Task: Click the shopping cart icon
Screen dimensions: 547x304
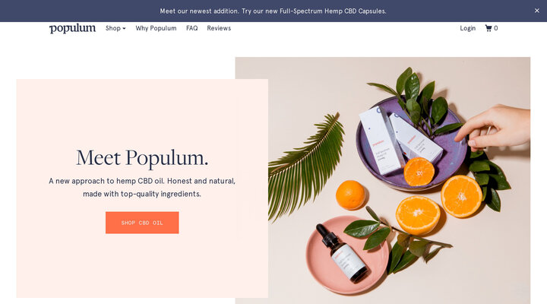Action: coord(488,28)
